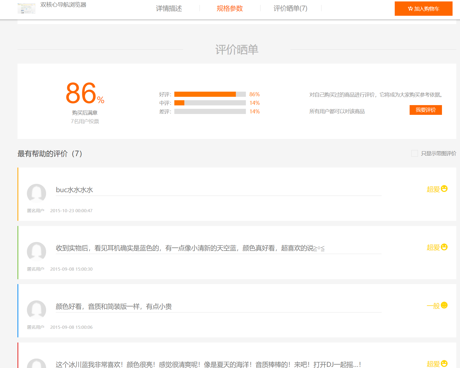This screenshot has height=368, width=460.
Task: Click the 好评 86% progress bar
Action: tap(210, 94)
